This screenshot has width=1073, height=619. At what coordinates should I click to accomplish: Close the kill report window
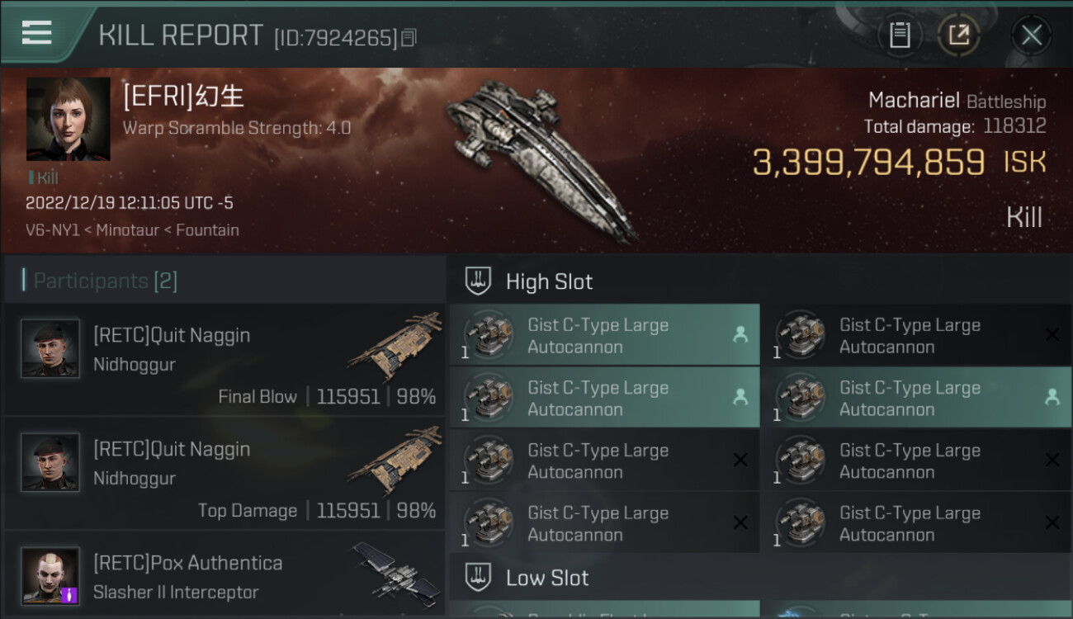[1031, 35]
